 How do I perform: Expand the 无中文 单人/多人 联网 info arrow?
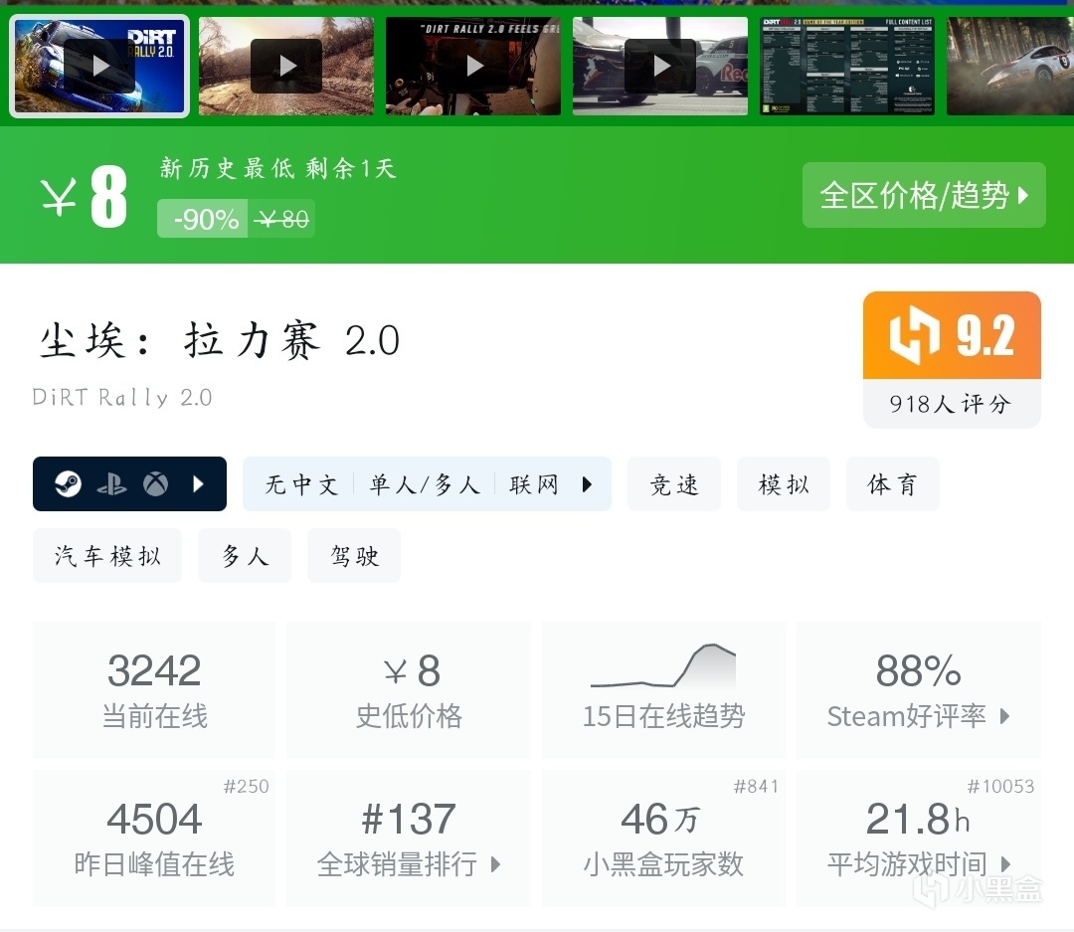pyautogui.click(x=587, y=484)
